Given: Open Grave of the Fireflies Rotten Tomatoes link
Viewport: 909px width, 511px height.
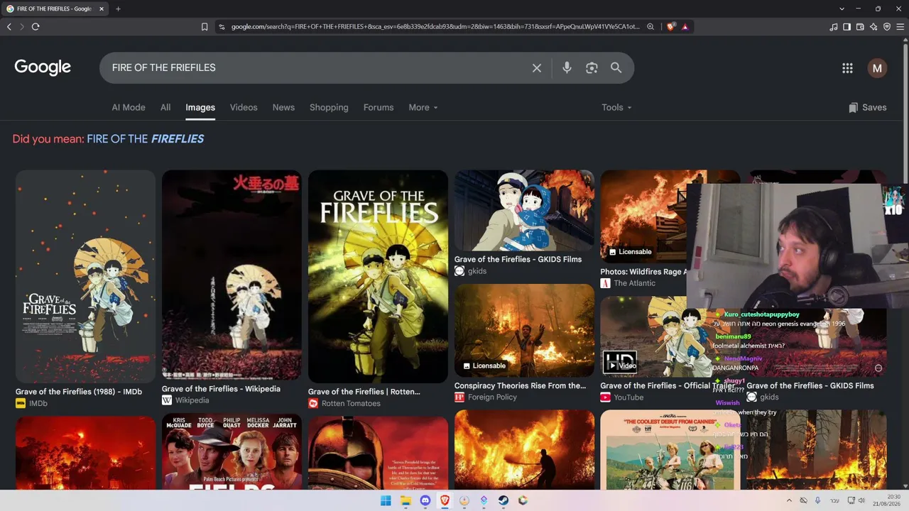Looking at the screenshot, I should pos(364,392).
